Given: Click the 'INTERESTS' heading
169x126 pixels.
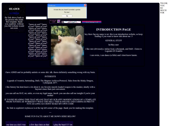Looking at the screenshot, I should (x=50, y=77).
